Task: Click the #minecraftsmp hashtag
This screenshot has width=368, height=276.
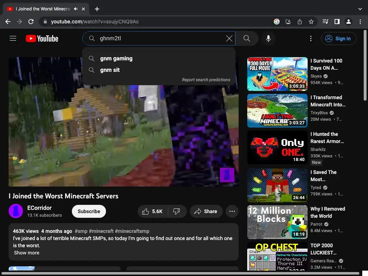Action: 132,231
